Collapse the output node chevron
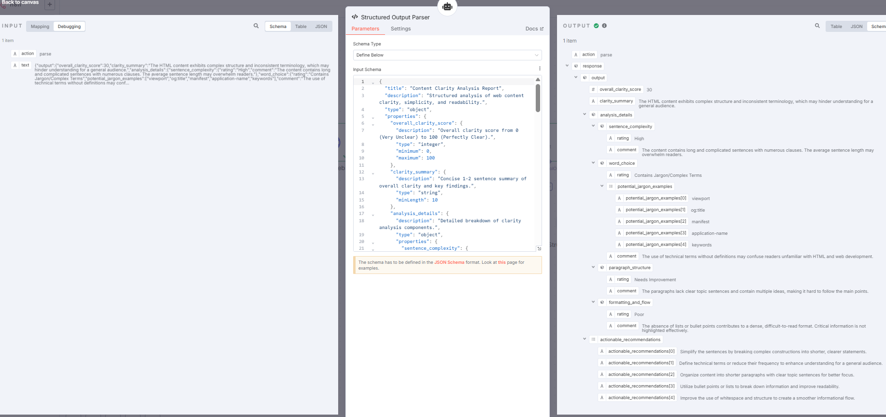This screenshot has width=886, height=417. click(576, 77)
